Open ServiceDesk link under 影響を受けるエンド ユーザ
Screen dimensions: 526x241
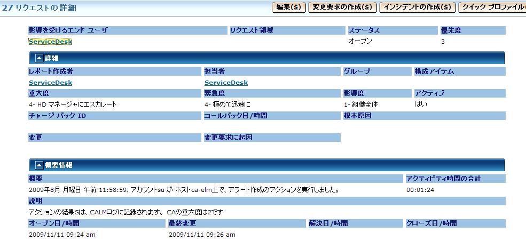pos(50,42)
